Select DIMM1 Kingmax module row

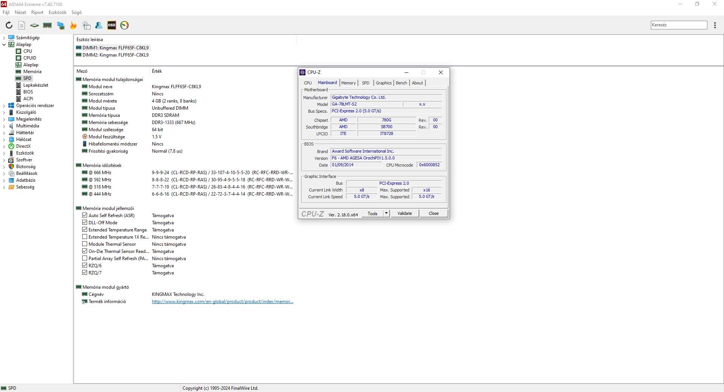click(x=112, y=48)
